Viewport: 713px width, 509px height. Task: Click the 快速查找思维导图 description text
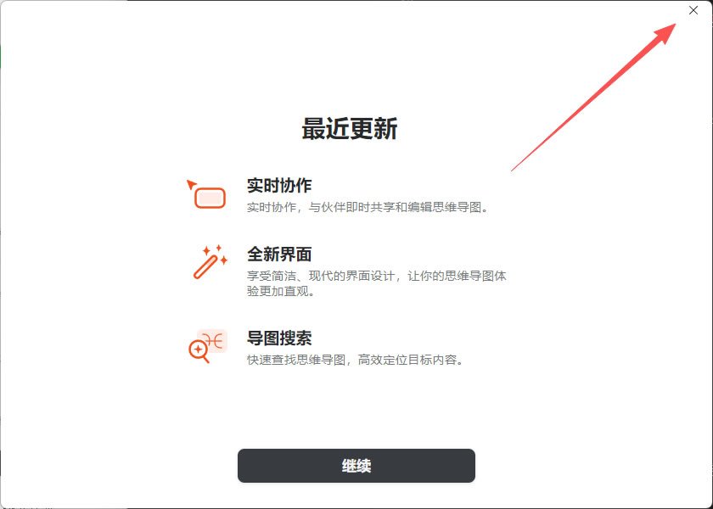click(x=296, y=360)
